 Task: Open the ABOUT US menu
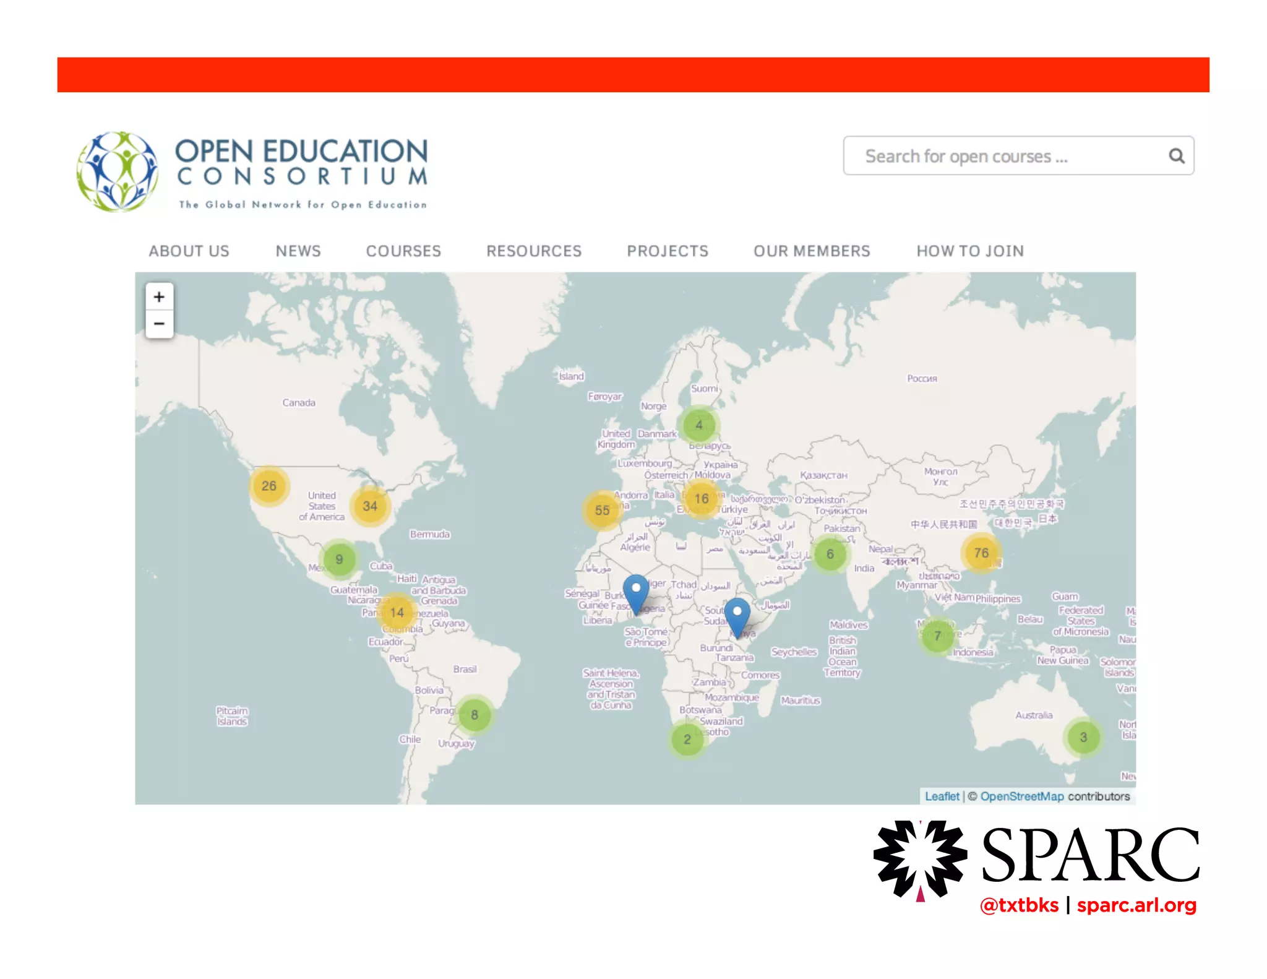[x=189, y=251]
